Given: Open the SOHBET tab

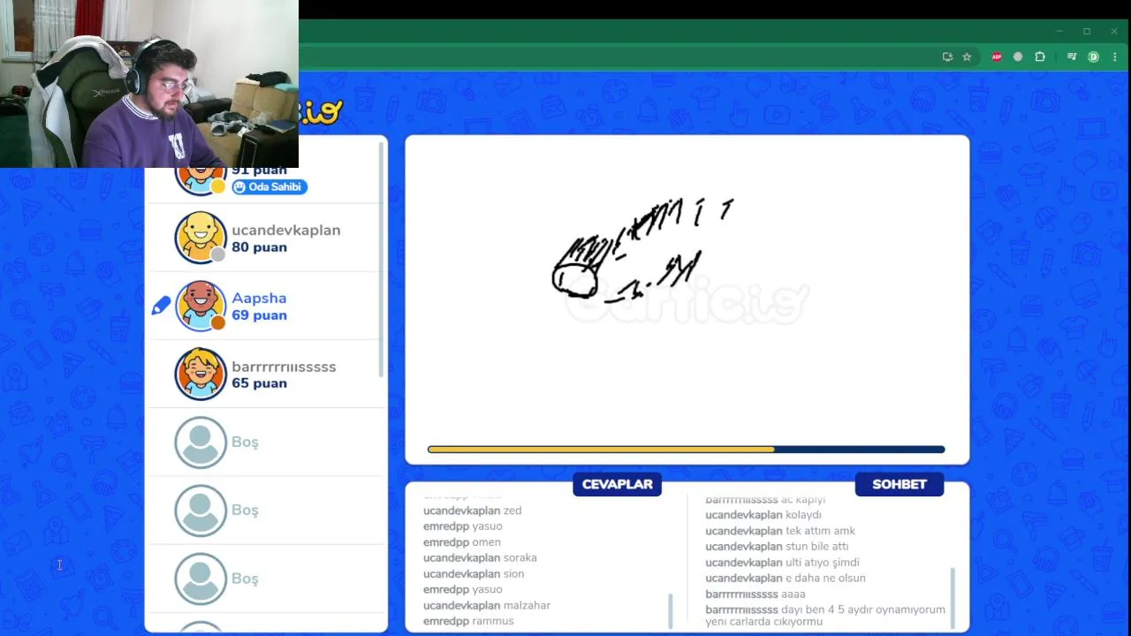Looking at the screenshot, I should point(899,484).
